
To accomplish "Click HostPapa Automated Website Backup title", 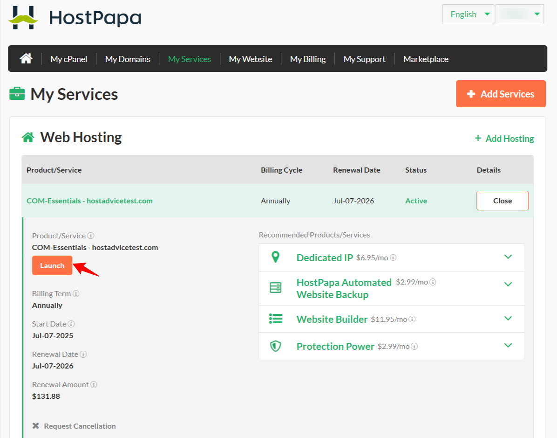I will [x=344, y=289].
